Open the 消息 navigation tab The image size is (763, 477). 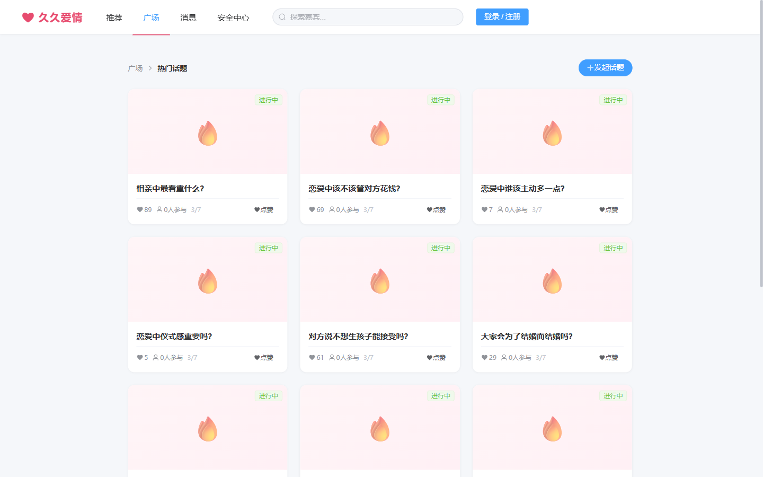click(x=188, y=17)
